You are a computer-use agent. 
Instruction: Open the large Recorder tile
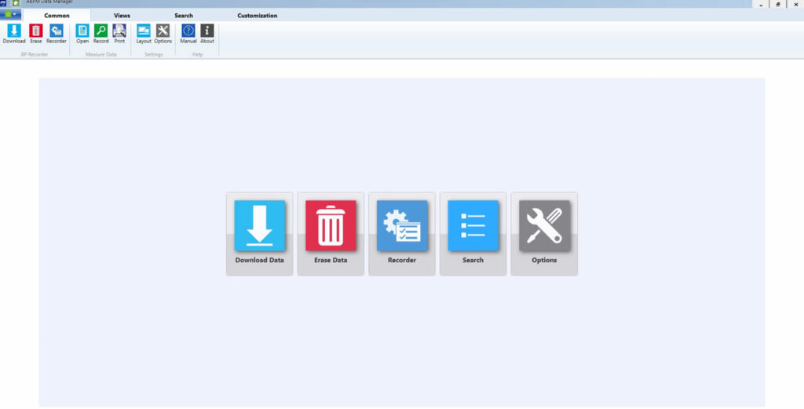(x=402, y=233)
